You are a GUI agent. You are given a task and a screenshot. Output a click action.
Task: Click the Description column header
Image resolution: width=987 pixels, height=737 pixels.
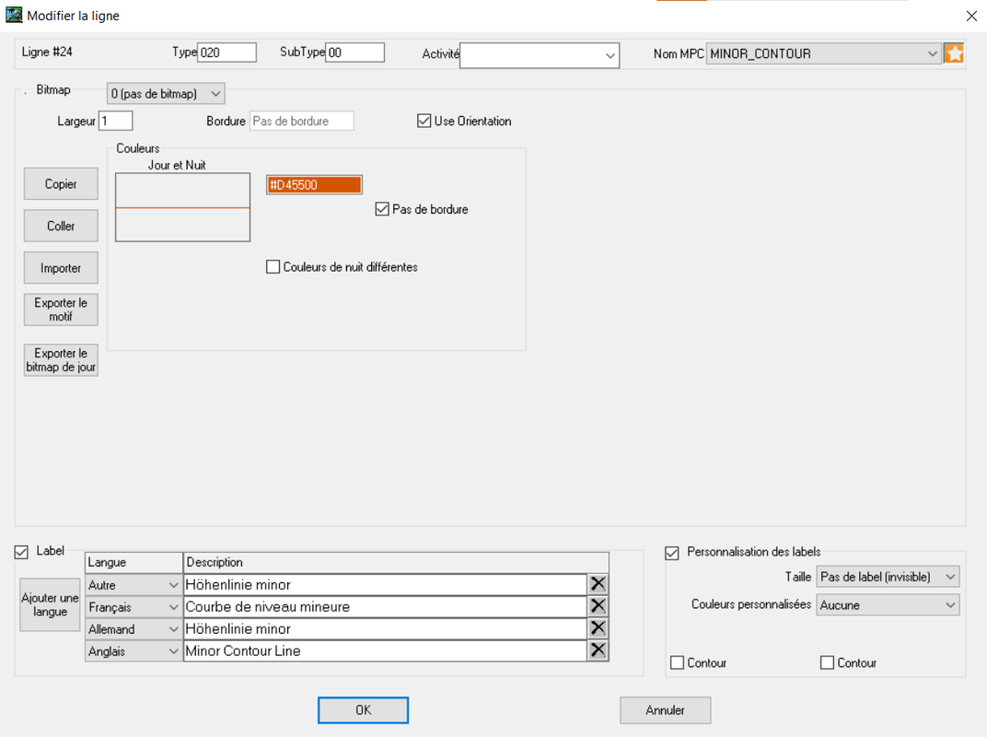pos(396,562)
